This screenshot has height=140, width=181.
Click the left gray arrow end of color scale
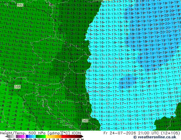[x=7, y=137]
